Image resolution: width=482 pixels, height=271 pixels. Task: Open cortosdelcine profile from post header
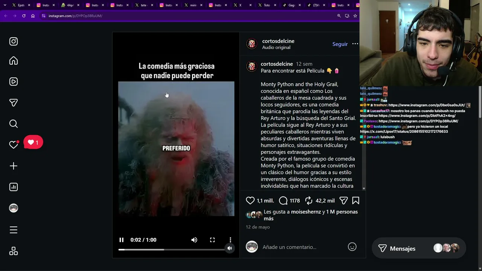pos(278,41)
